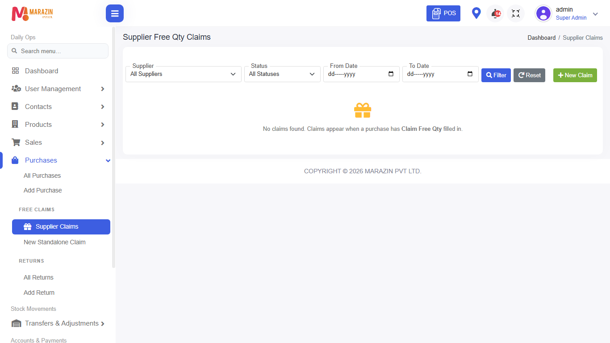Open All Purchases submenu item
610x343 pixels.
click(x=42, y=176)
